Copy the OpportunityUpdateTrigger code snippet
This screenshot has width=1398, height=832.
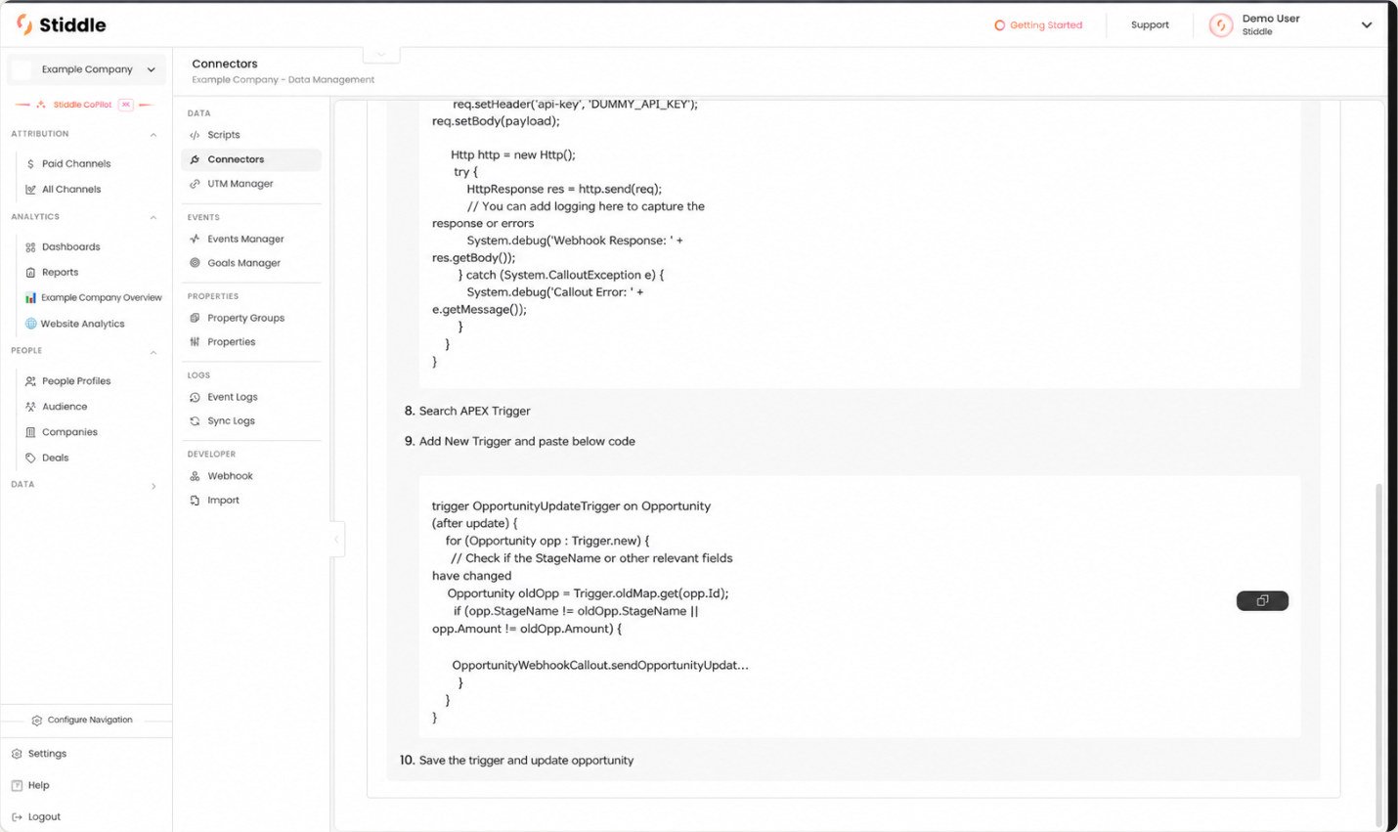(x=1262, y=600)
